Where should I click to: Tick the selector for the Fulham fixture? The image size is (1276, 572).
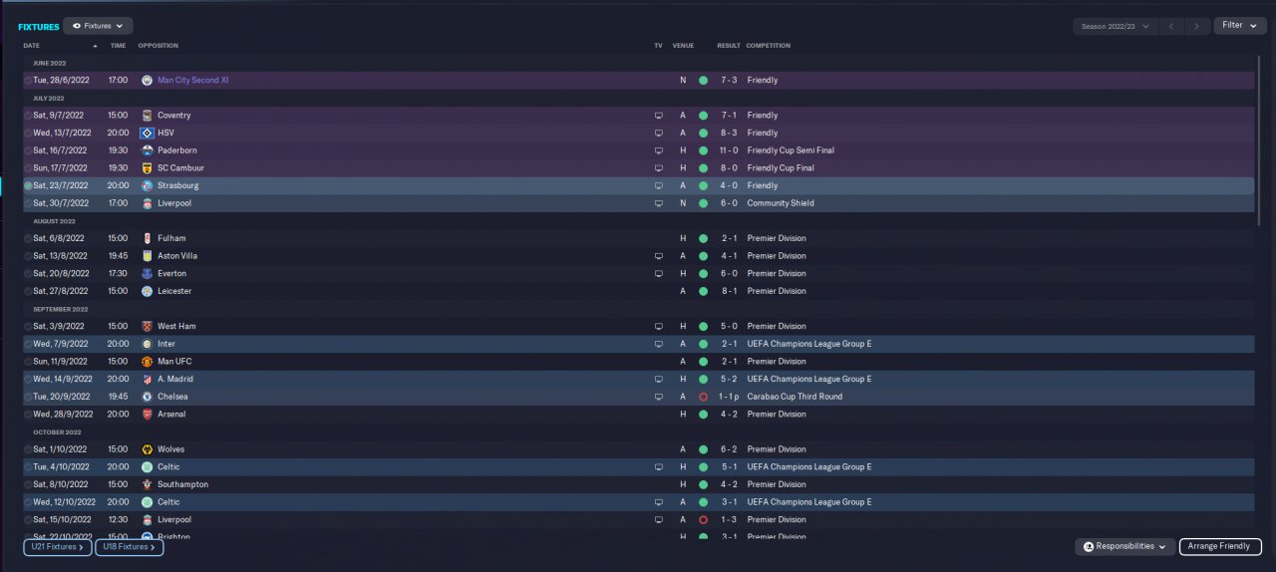point(28,239)
